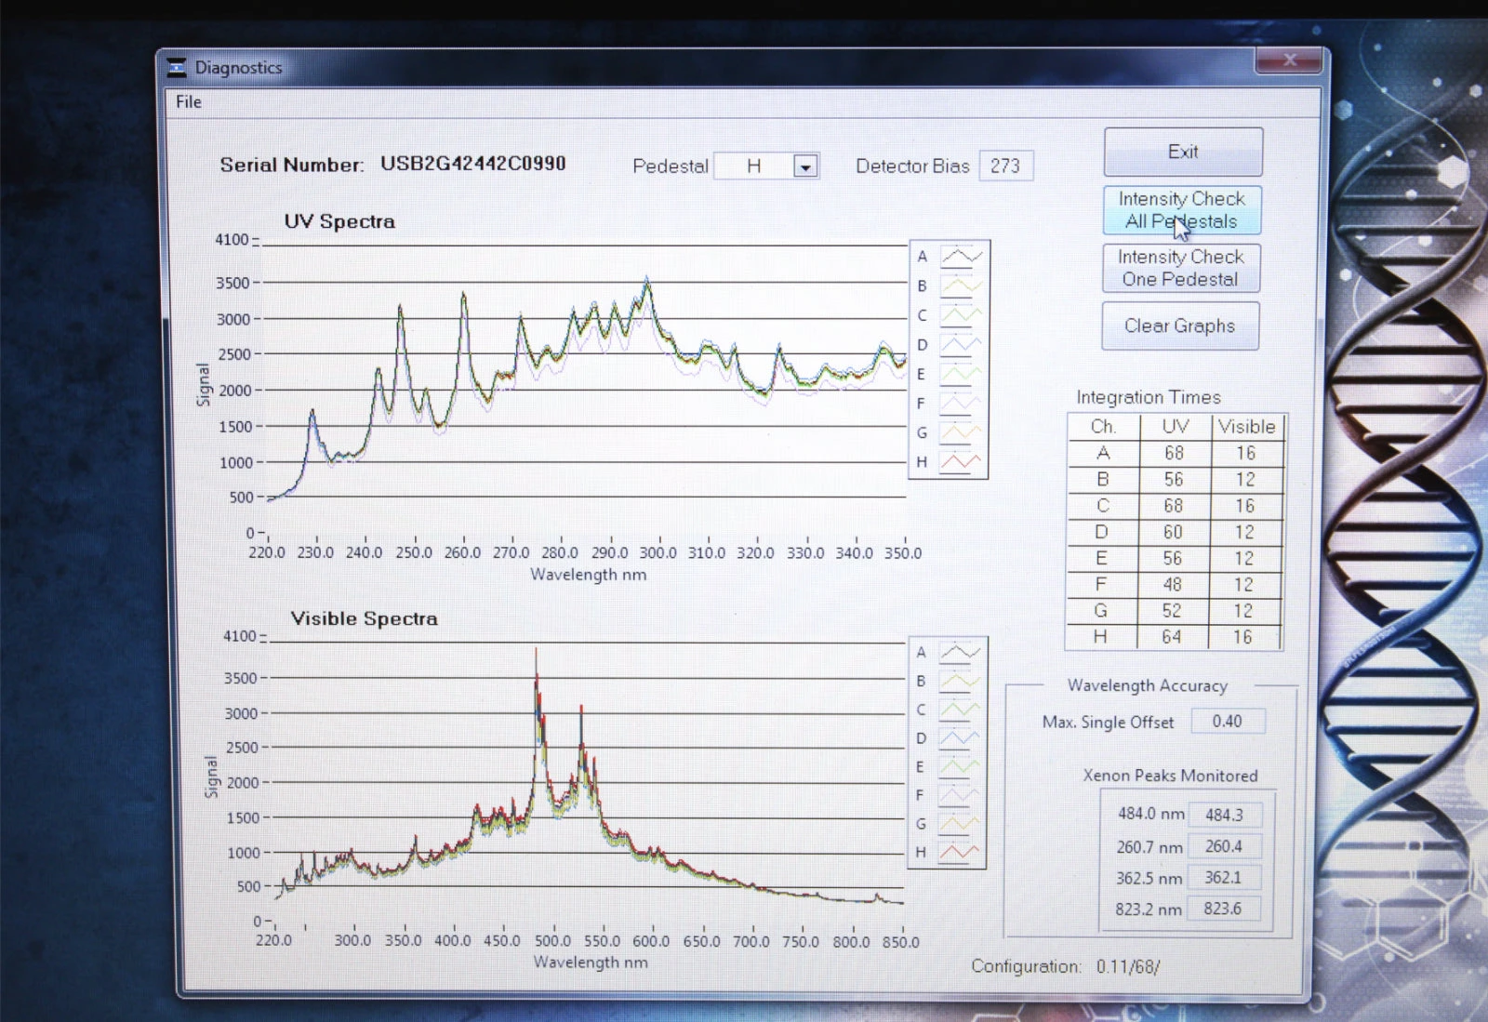Run Intensity Check All Pedestals

[1181, 210]
